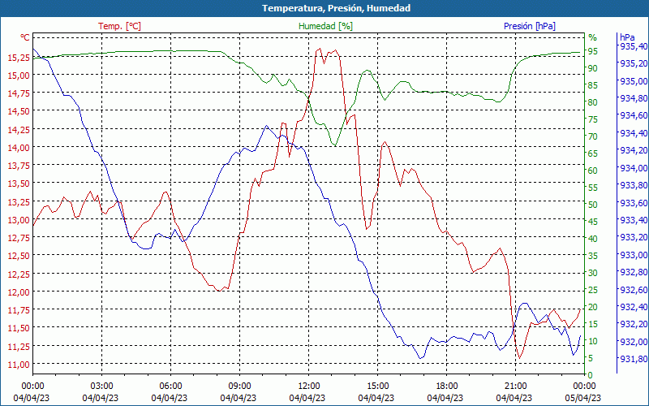Click pressure axis value '935,20'
The height and width of the screenshot is (406, 649).
coord(633,63)
